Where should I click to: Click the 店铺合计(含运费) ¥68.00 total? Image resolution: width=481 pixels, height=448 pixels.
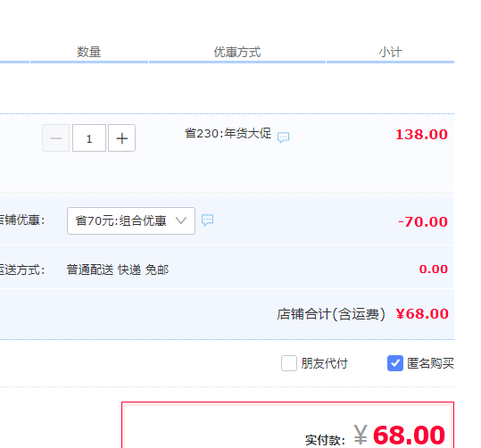point(362,314)
